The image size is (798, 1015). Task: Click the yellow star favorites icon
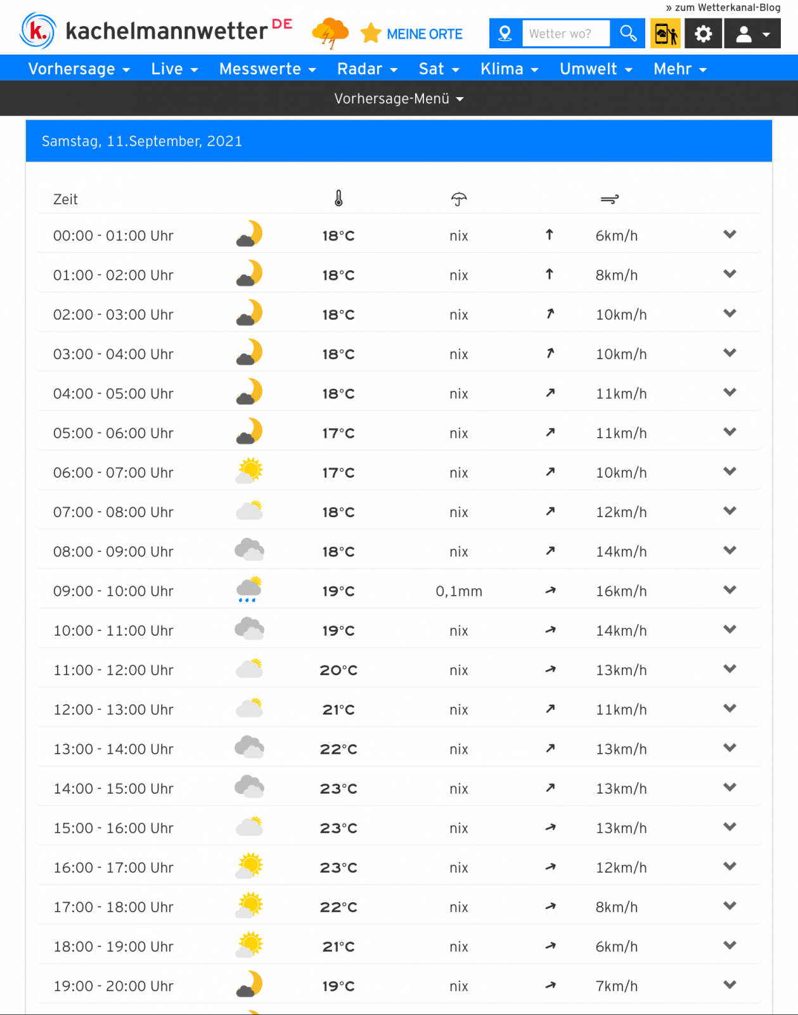(371, 34)
